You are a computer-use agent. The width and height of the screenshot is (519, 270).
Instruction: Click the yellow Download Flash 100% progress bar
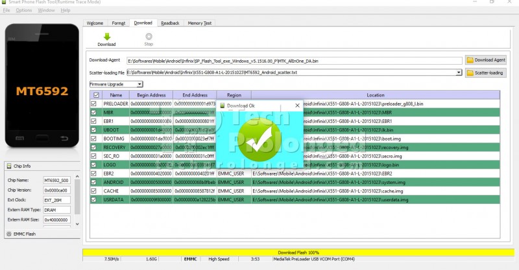click(298, 253)
